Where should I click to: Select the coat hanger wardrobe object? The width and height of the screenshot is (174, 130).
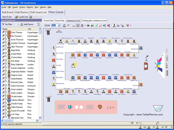tap(59, 31)
